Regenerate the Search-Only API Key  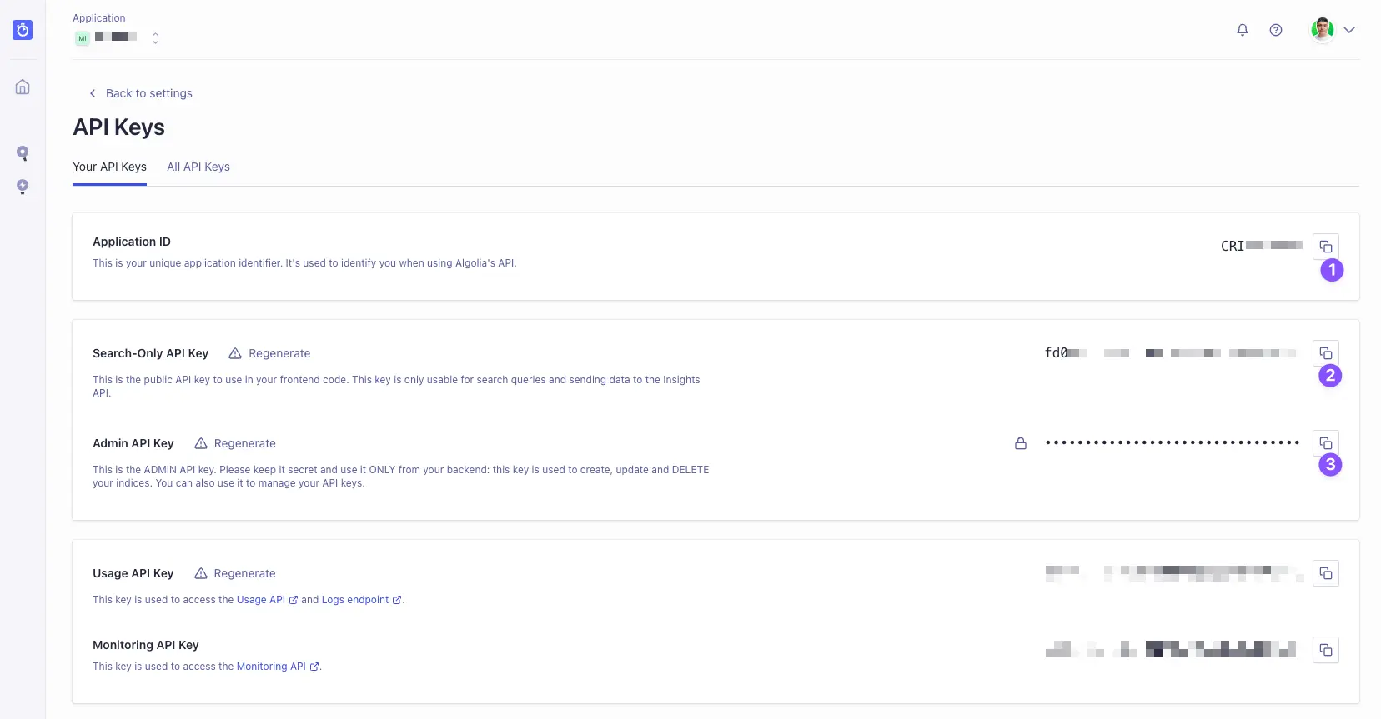[x=269, y=353]
